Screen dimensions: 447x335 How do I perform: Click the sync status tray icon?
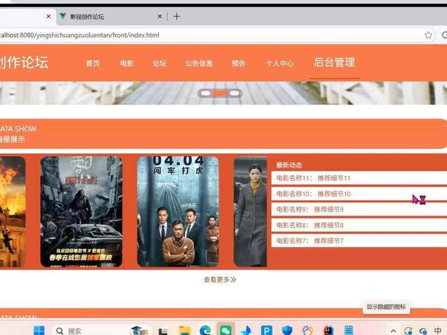click(x=408, y=331)
